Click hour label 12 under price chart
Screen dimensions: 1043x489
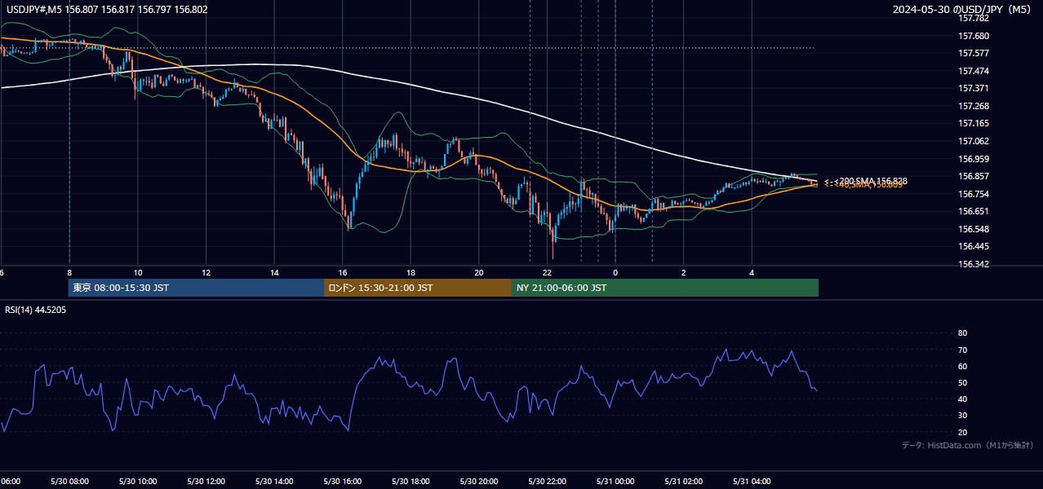[x=206, y=272]
